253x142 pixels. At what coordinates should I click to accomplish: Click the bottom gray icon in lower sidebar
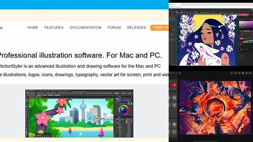point(174,132)
